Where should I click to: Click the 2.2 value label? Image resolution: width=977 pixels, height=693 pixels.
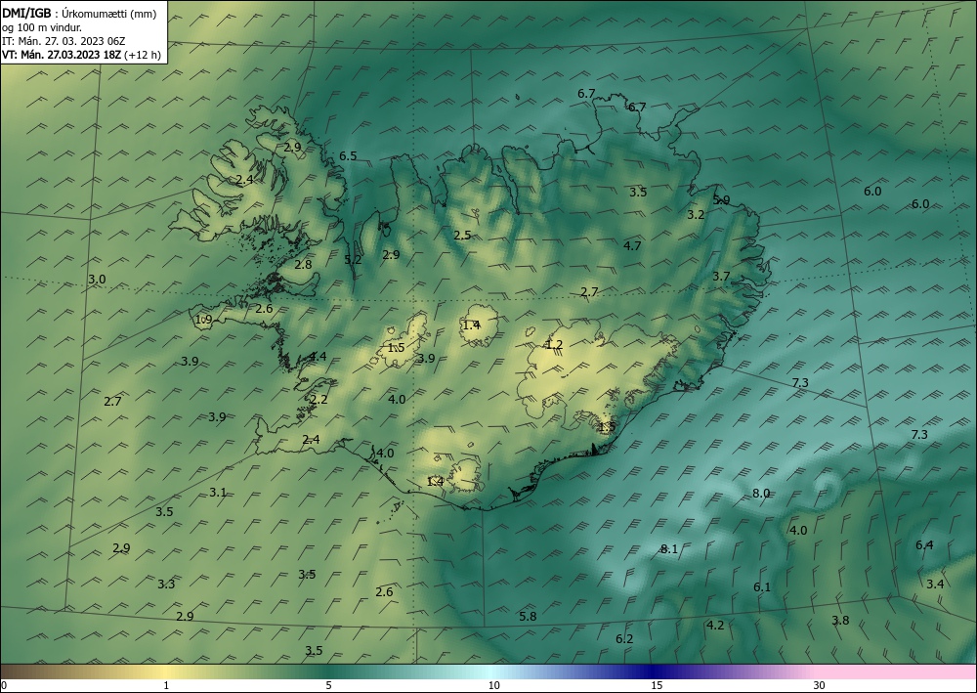tap(319, 400)
